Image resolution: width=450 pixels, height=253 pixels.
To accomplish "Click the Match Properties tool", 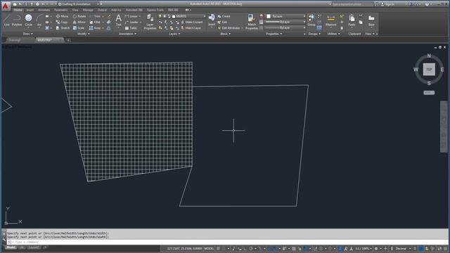I will coord(252,22).
